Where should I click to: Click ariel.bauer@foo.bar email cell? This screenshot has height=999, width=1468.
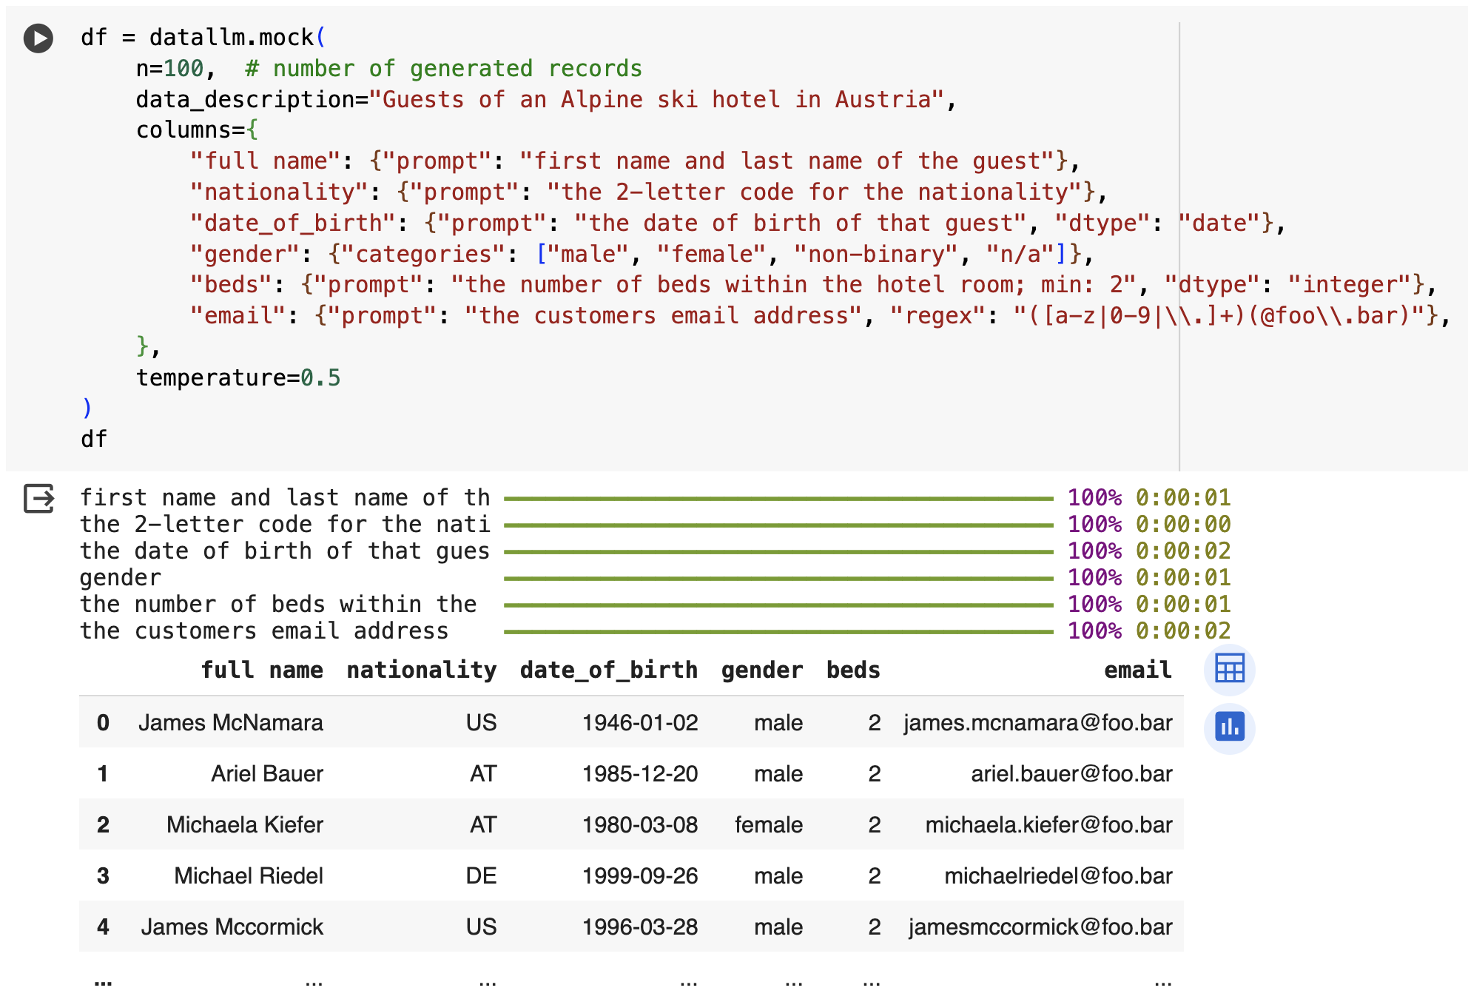tap(1071, 773)
